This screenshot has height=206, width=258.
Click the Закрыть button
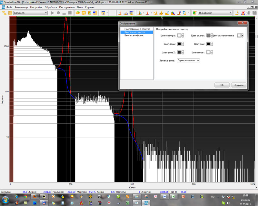pyautogui.click(x=239, y=85)
